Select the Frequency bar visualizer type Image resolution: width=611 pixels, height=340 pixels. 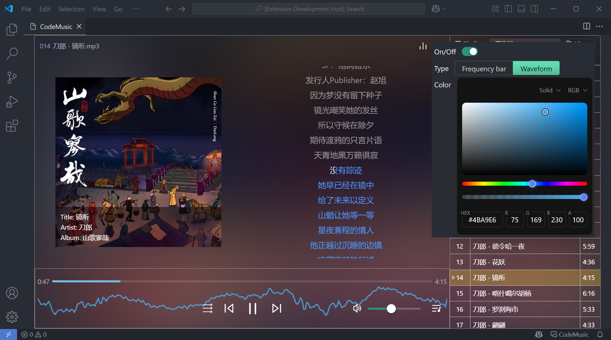click(484, 68)
